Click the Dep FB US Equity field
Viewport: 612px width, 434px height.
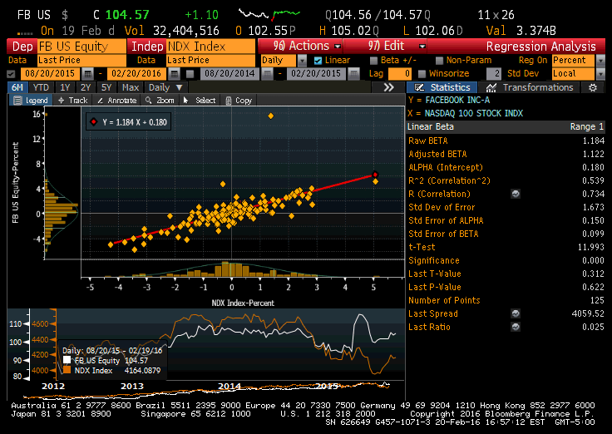pyautogui.click(x=81, y=47)
